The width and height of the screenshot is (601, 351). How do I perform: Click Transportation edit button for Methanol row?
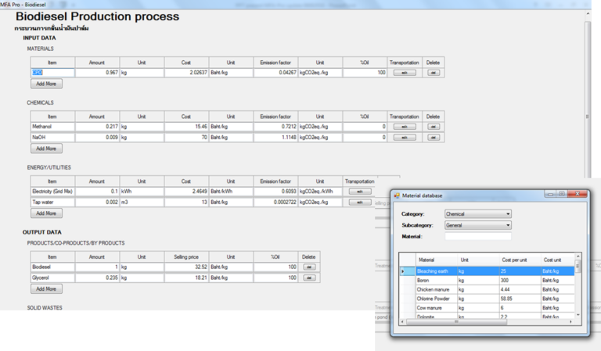point(404,127)
